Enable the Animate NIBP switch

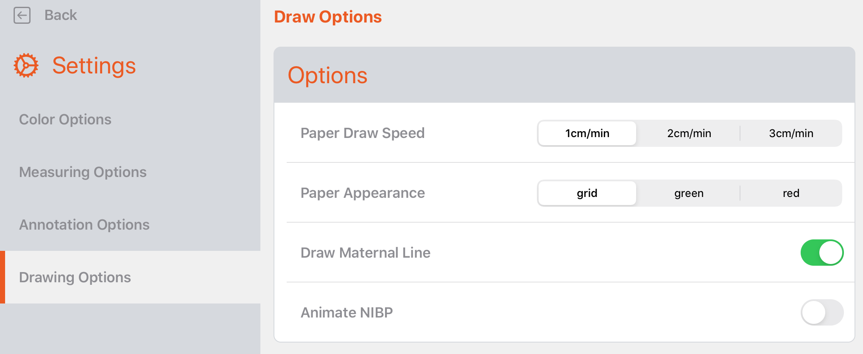coord(822,312)
